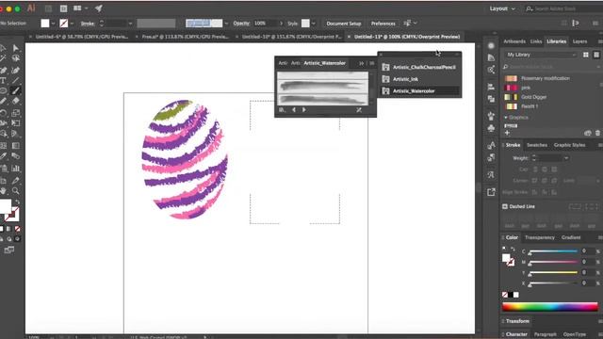Viewport: 603px width, 339px height.
Task: Load next brush library arrow
Action: [303, 110]
